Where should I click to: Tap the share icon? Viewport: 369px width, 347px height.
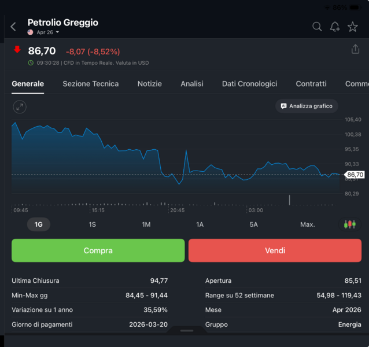355,50
